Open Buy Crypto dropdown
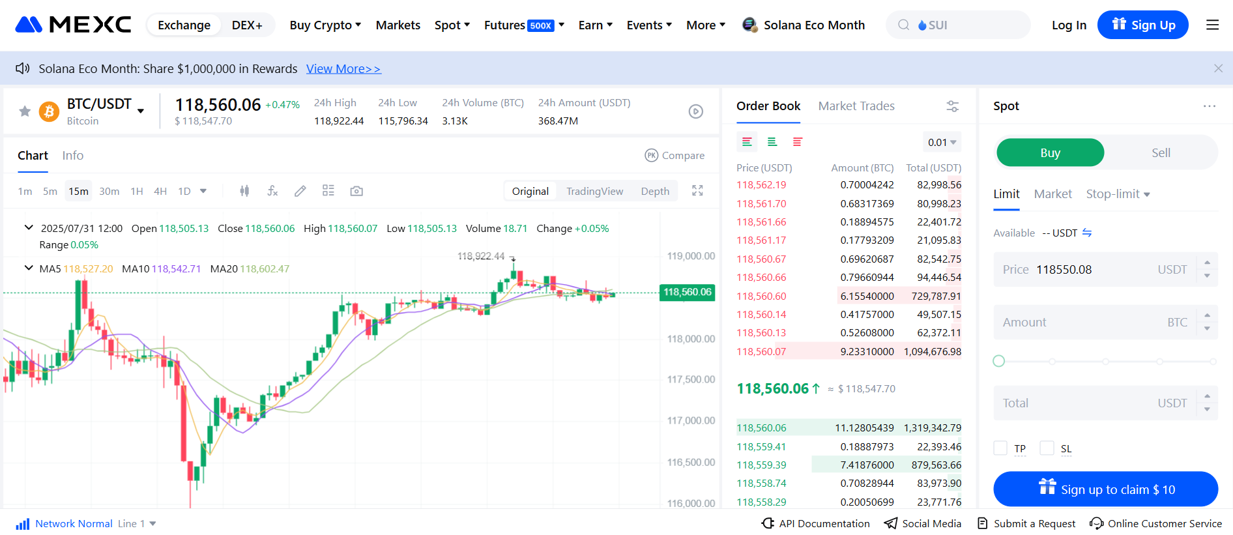This screenshot has height=535, width=1233. pos(325,25)
